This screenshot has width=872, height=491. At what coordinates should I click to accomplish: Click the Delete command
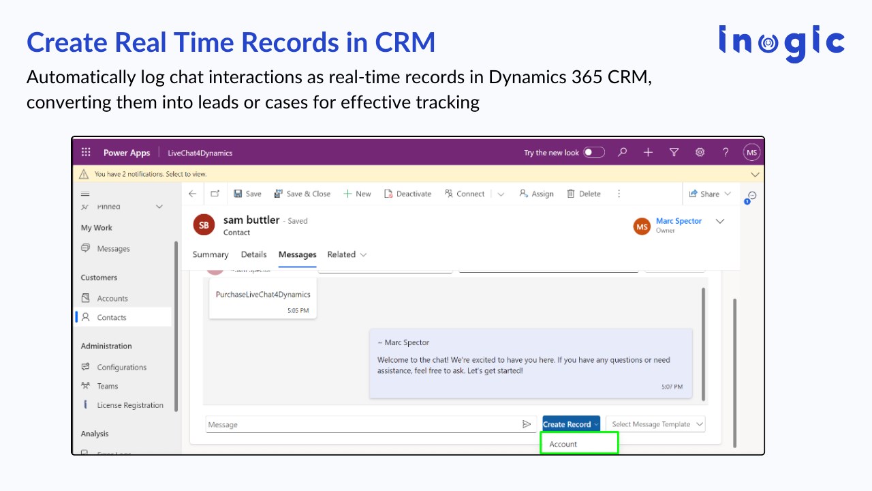click(584, 194)
